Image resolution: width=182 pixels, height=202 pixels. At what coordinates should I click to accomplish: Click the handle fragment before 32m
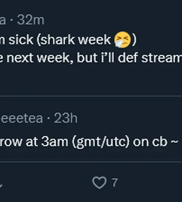point(3,21)
